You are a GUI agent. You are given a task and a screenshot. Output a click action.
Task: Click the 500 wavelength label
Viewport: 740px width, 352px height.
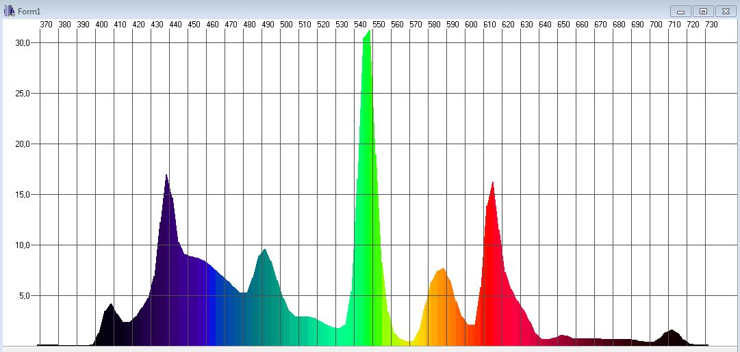[x=286, y=25]
